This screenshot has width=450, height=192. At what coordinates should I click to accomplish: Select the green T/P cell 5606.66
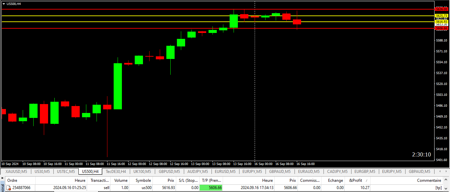coord(211,188)
